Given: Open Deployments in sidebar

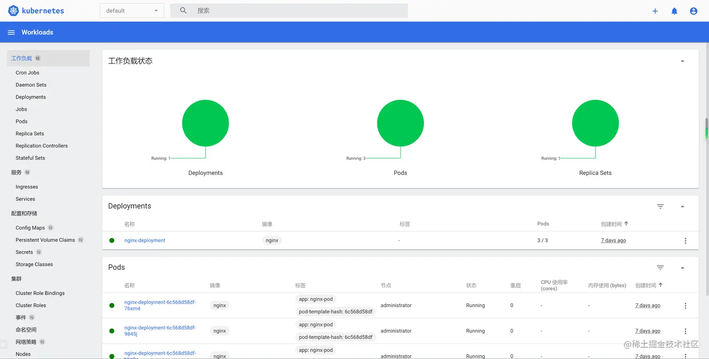Looking at the screenshot, I should tap(30, 97).
